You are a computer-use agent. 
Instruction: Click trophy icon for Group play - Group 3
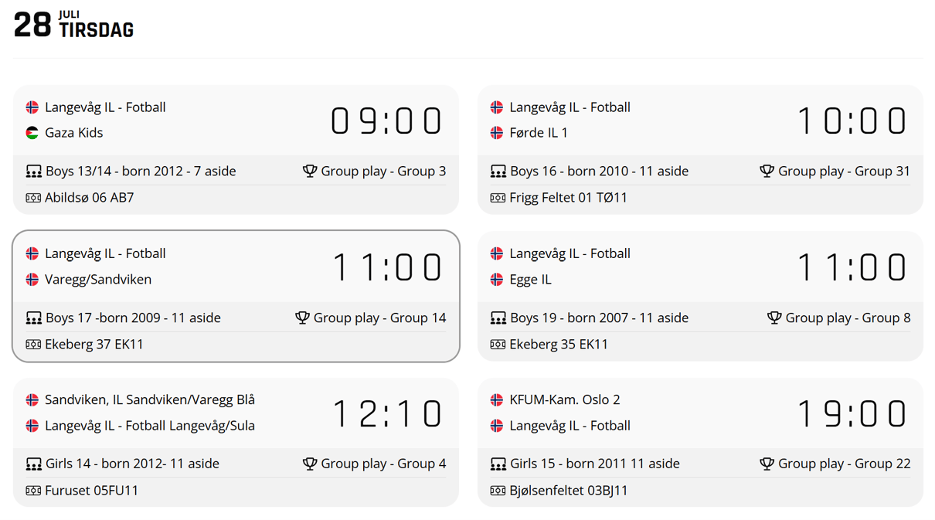coord(310,171)
